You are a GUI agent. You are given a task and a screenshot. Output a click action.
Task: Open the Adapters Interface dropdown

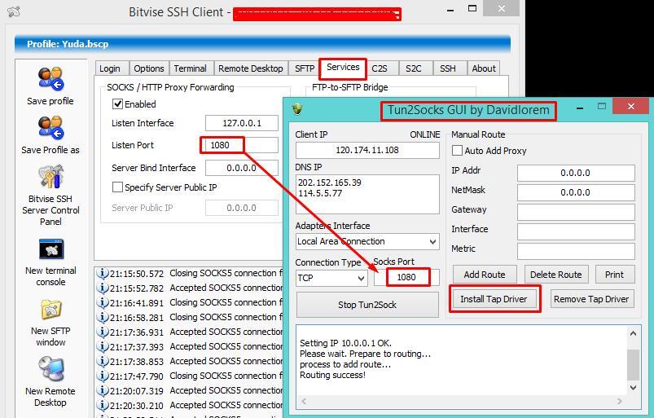click(x=367, y=241)
